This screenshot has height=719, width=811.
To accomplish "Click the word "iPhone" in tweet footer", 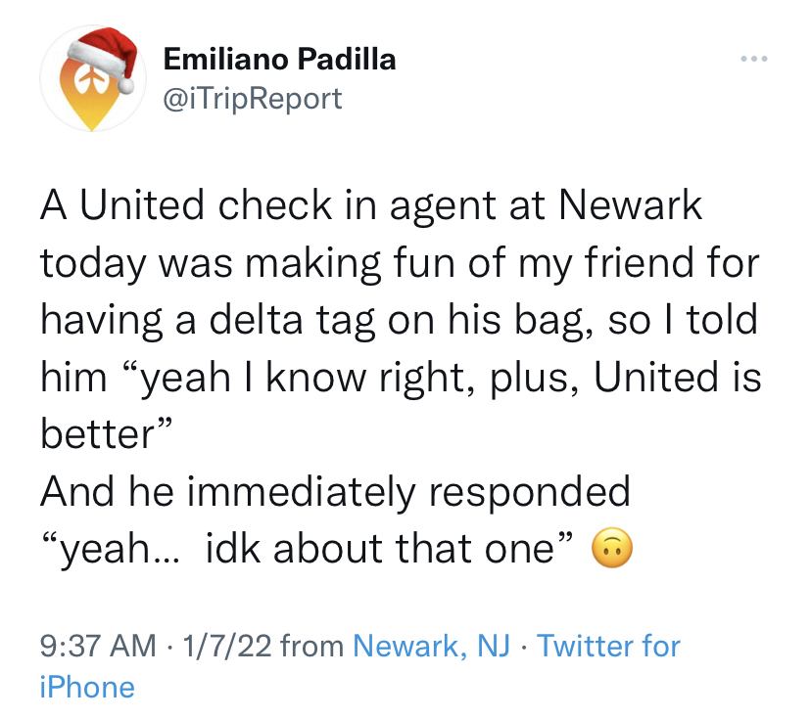I will [87, 687].
